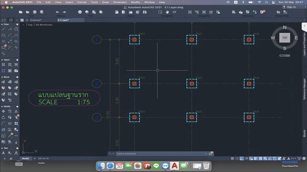This screenshot has height=172, width=307.
Task: Choose the Rotate tool in Modify panel
Action: click(x=3, y=117)
